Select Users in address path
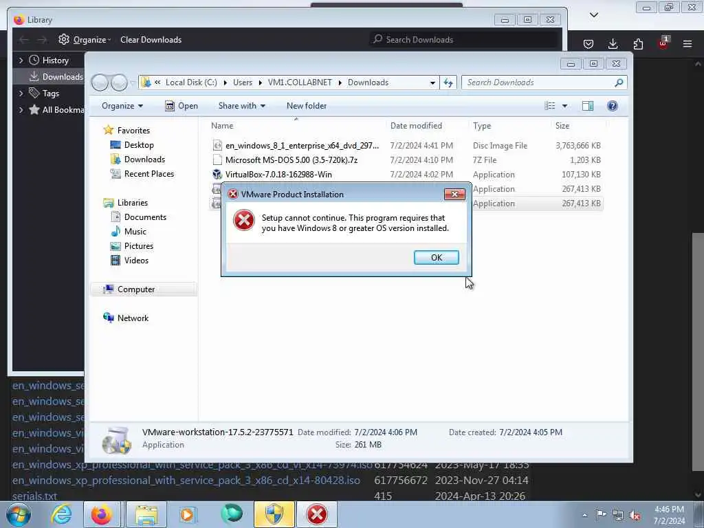This screenshot has width=704, height=528. [x=243, y=82]
